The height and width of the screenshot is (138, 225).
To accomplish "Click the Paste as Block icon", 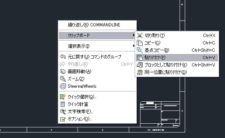I will [x=140, y=65].
